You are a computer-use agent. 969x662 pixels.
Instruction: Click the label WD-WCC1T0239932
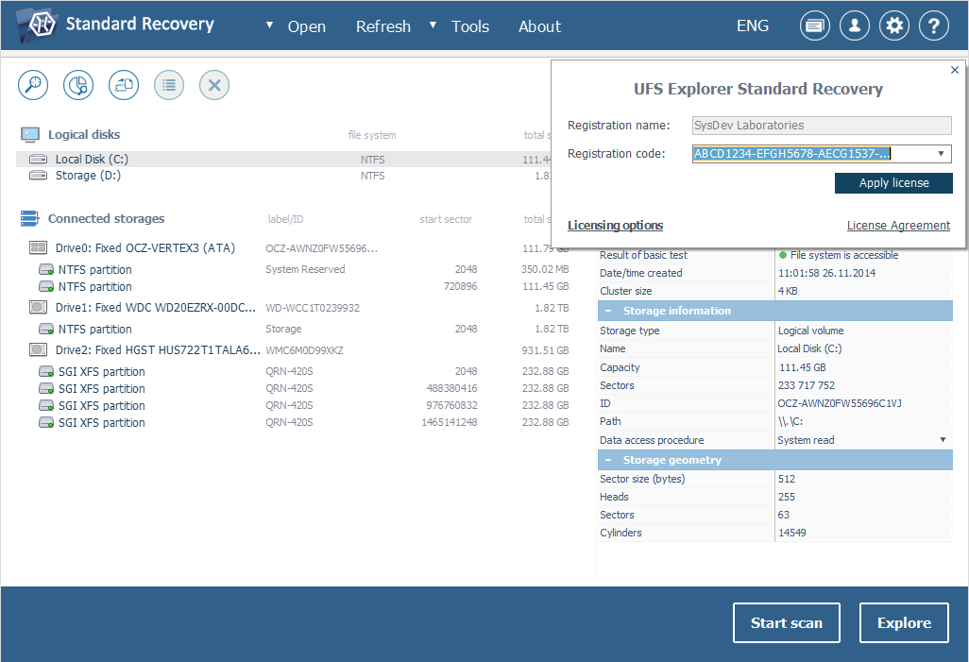coord(312,308)
